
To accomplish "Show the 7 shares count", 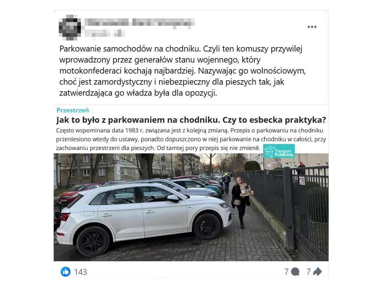I will (x=308, y=272).
